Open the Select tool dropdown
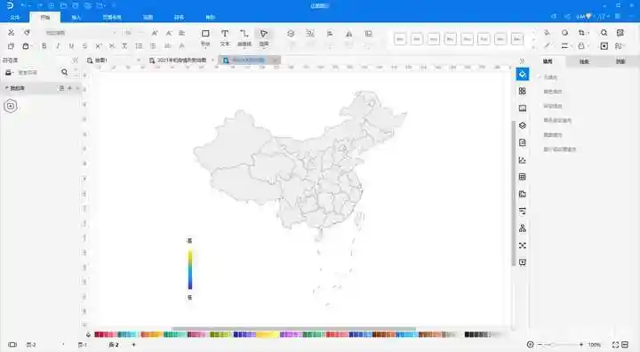The height and width of the screenshot is (352, 640). (264, 37)
